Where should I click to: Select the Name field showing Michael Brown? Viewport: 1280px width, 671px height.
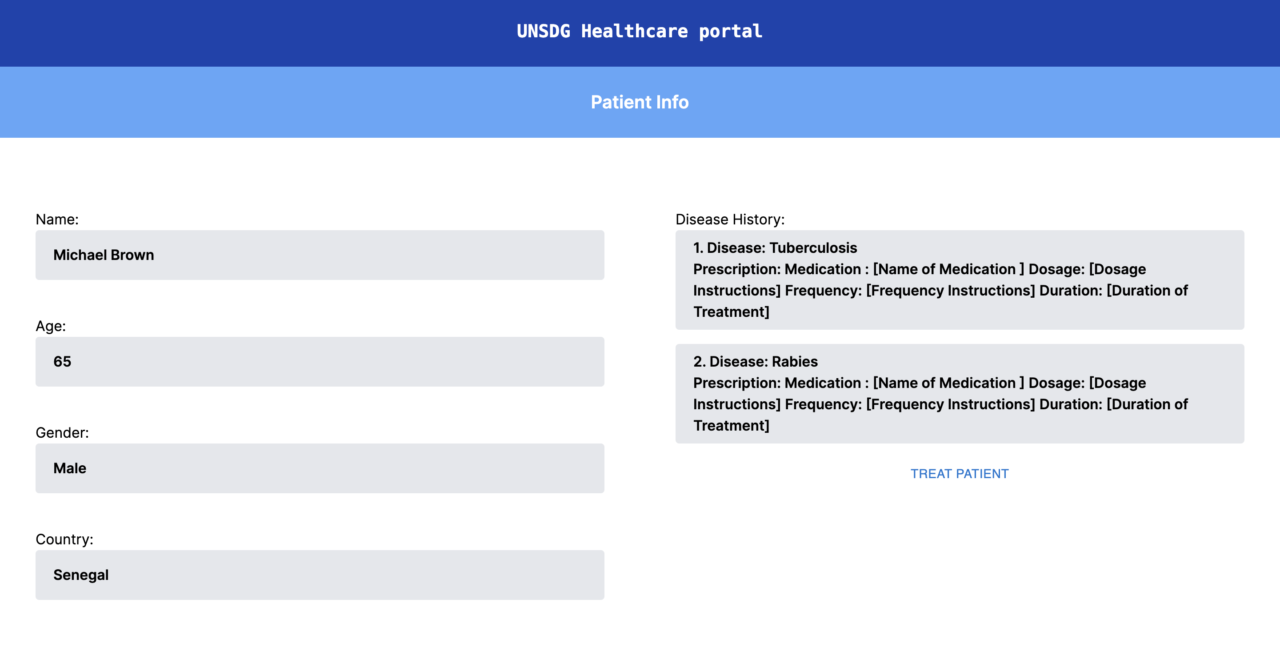click(x=320, y=255)
